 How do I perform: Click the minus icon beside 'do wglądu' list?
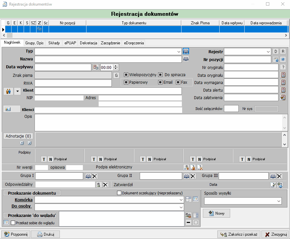pyautogui.click(x=188, y=223)
